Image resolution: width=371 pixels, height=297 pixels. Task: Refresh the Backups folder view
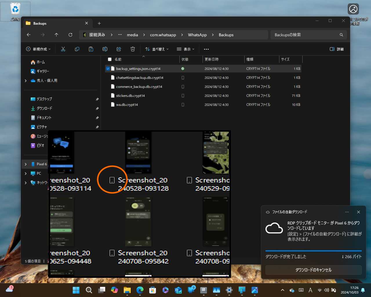[70, 35]
